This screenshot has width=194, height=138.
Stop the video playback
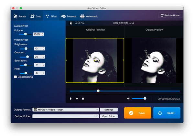point(83,99)
